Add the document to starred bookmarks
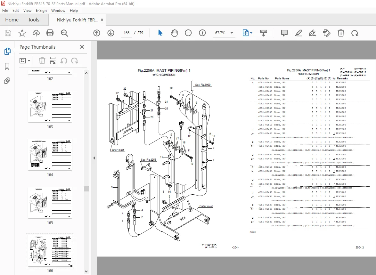 [x=22, y=33]
